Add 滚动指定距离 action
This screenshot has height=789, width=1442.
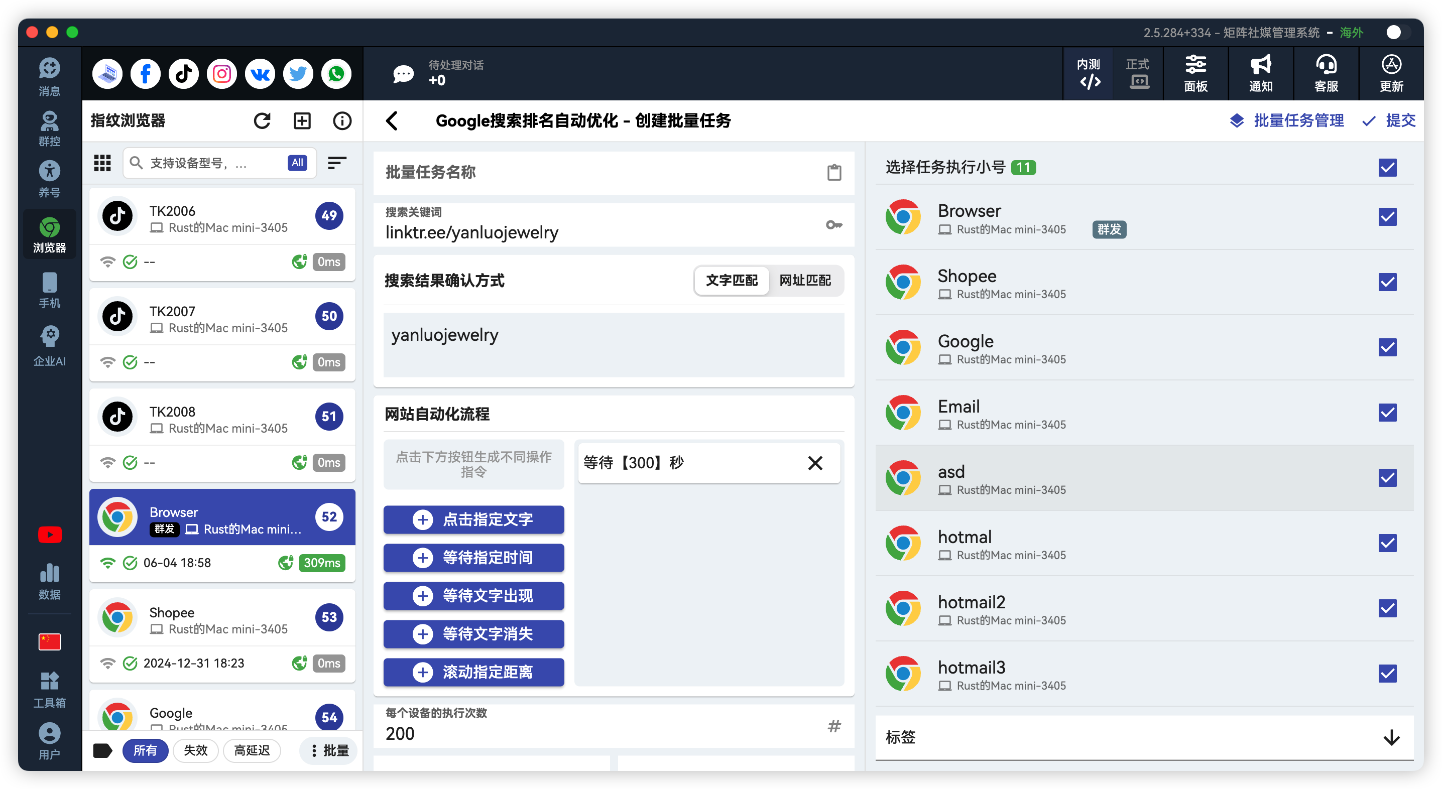pyautogui.click(x=473, y=672)
